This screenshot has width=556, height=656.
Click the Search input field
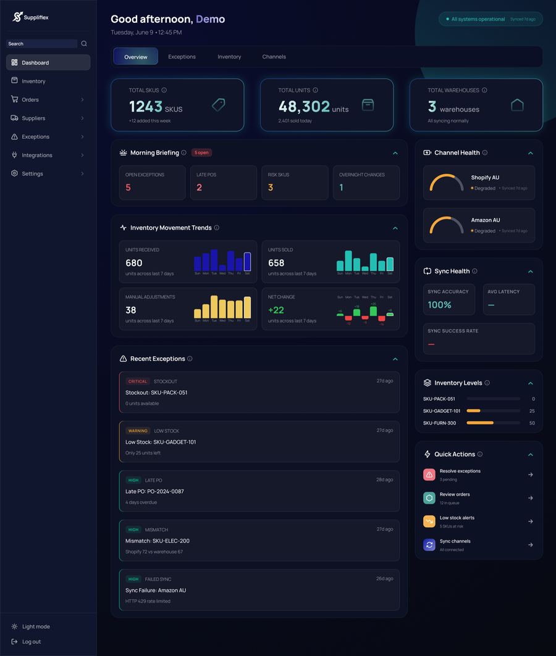pos(42,44)
